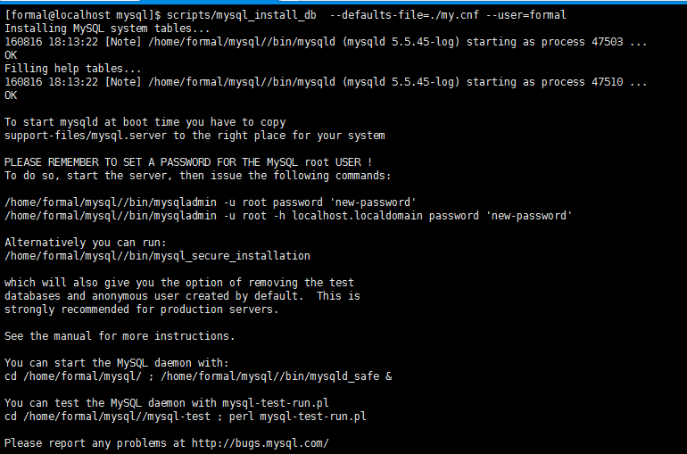This screenshot has width=687, height=454.
Task: Click the PLEASE REMEMBER TO SET A PASSWORD line
Action: (188, 162)
